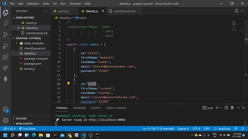The height and width of the screenshot is (139, 248).
Task: Add a new terminal with plus icon
Action: (217, 108)
